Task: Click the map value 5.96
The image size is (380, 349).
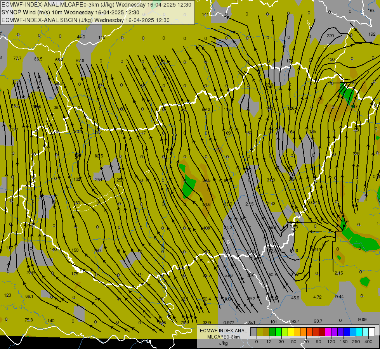Action: tap(229, 275)
